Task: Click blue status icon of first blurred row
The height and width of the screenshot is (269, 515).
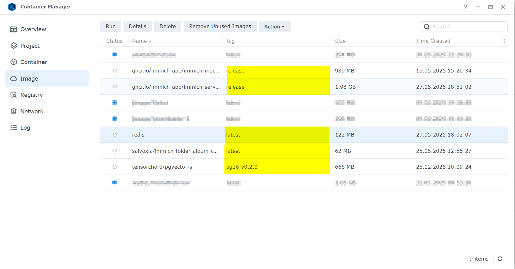Action: [x=114, y=55]
